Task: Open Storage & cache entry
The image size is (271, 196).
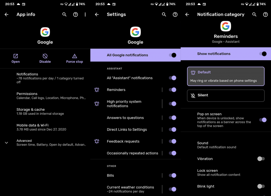Action: pyautogui.click(x=45, y=112)
